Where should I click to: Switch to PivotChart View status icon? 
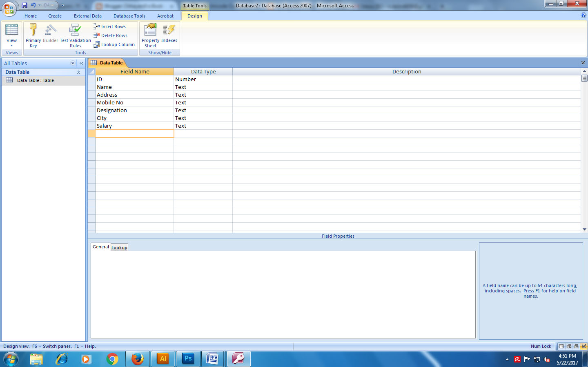point(576,346)
